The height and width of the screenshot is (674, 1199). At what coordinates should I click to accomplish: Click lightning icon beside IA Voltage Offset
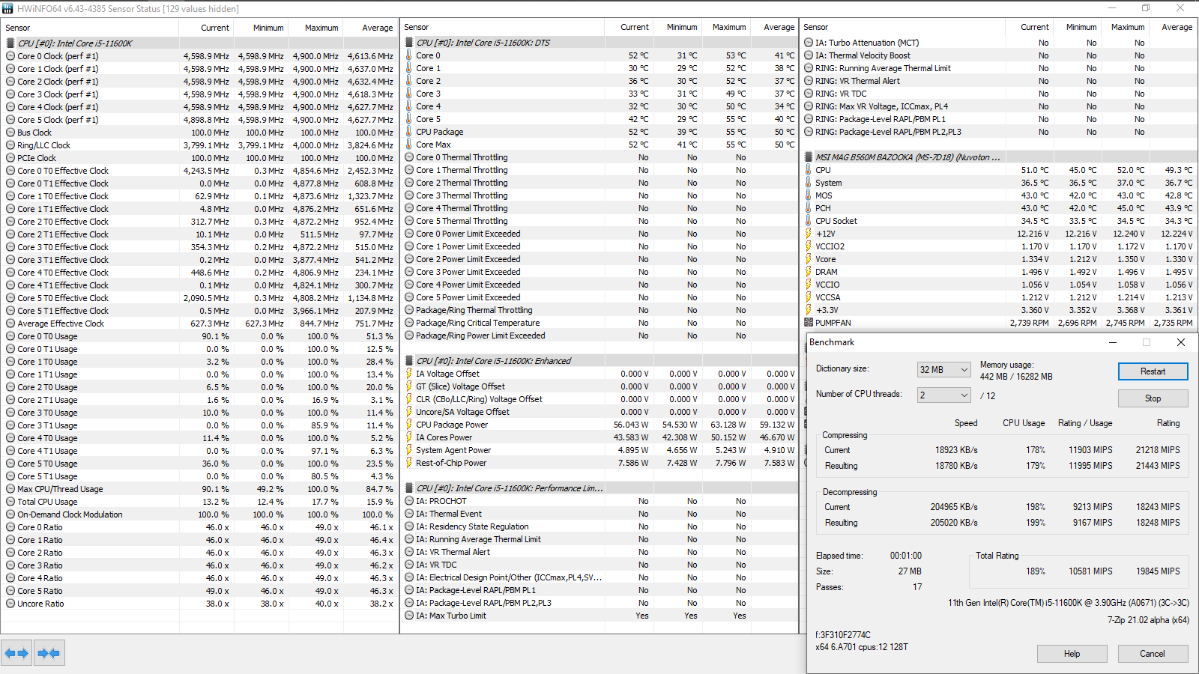[x=409, y=374]
